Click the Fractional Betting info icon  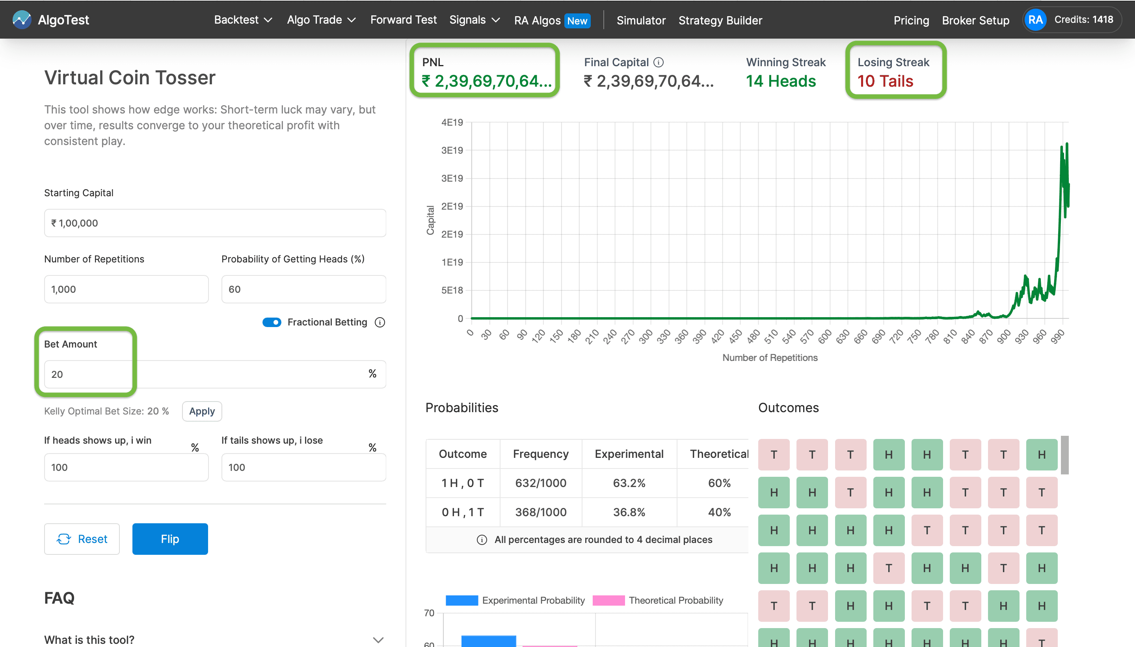(380, 322)
